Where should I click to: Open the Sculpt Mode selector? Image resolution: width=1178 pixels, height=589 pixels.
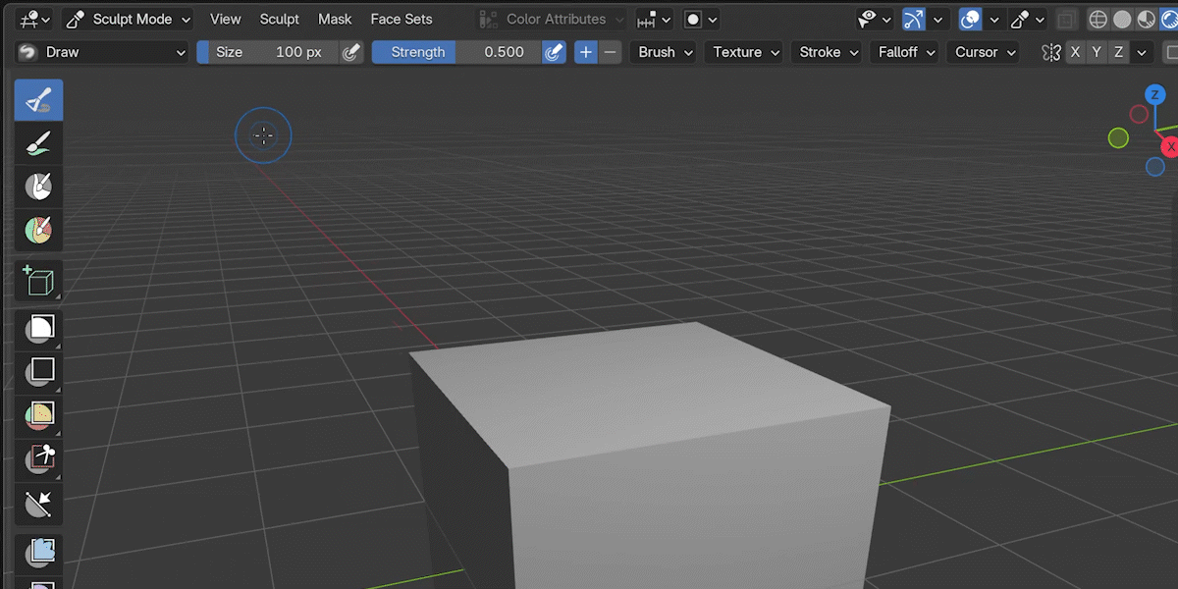[x=128, y=19]
